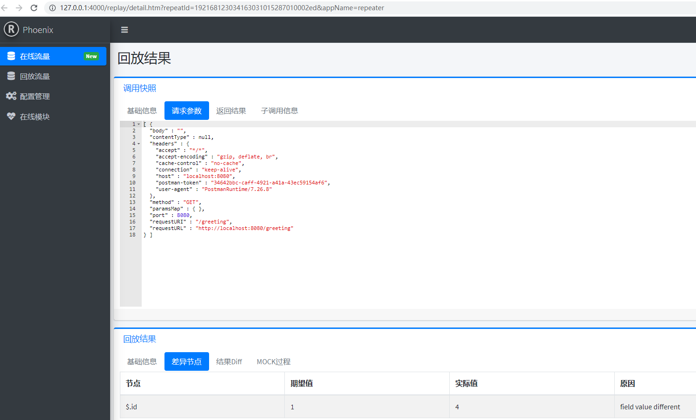
Task: Select the 基础信息 tab under 调用快照
Action: tap(142, 110)
